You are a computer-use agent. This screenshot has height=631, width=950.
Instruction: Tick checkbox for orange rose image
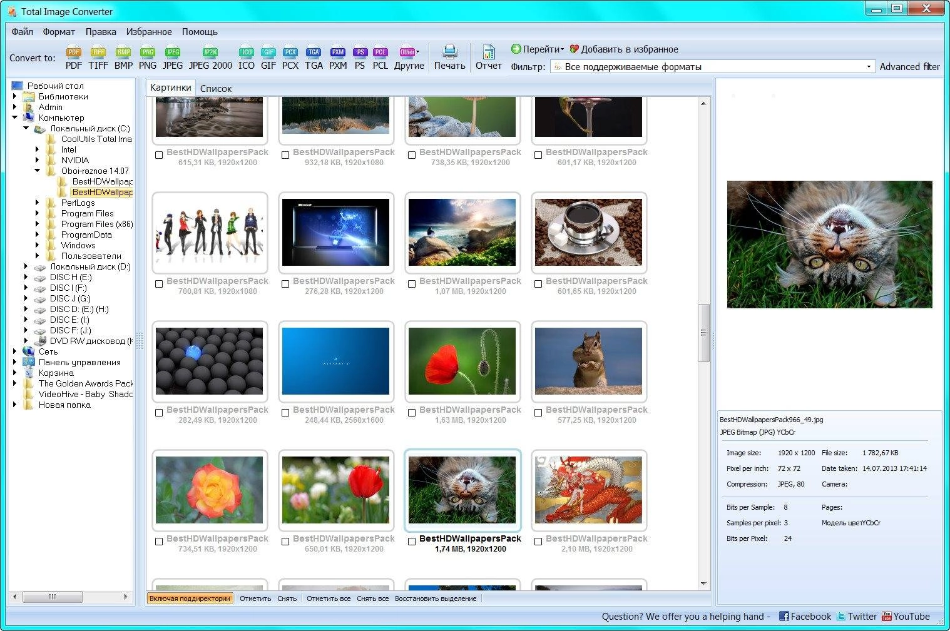point(159,542)
